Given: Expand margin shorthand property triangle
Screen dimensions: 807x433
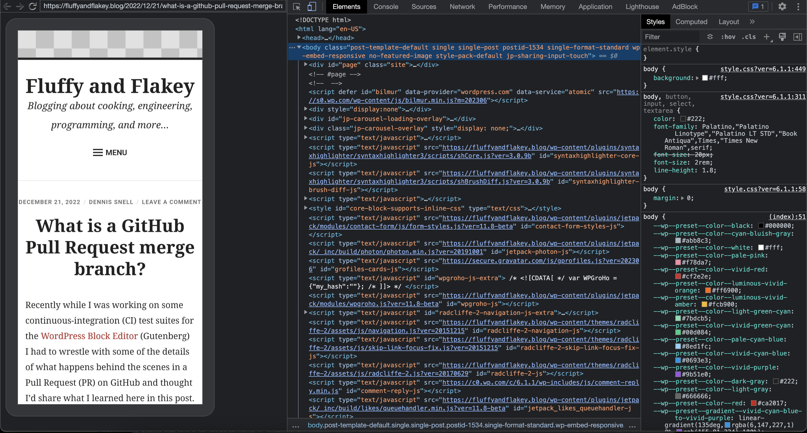Looking at the screenshot, I should [x=682, y=198].
